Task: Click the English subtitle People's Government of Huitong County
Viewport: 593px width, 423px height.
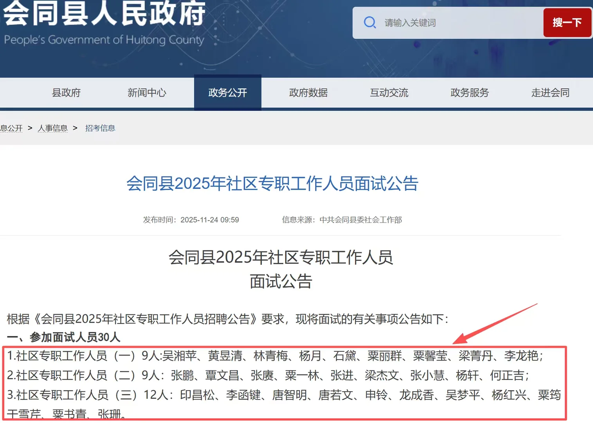Action: [104, 40]
